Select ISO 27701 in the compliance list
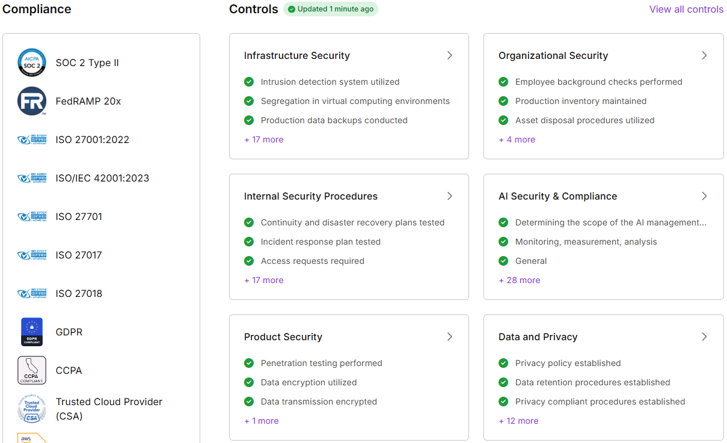 coord(79,216)
